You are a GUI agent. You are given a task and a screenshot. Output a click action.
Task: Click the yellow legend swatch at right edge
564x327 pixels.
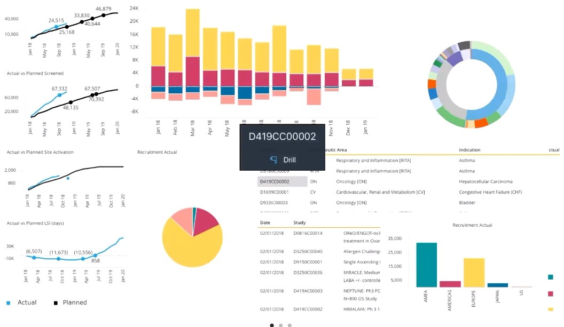click(550, 309)
